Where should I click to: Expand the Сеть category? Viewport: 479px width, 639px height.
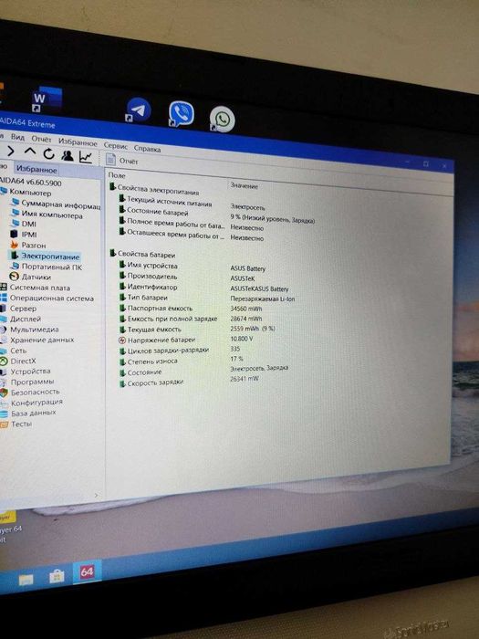coord(15,351)
